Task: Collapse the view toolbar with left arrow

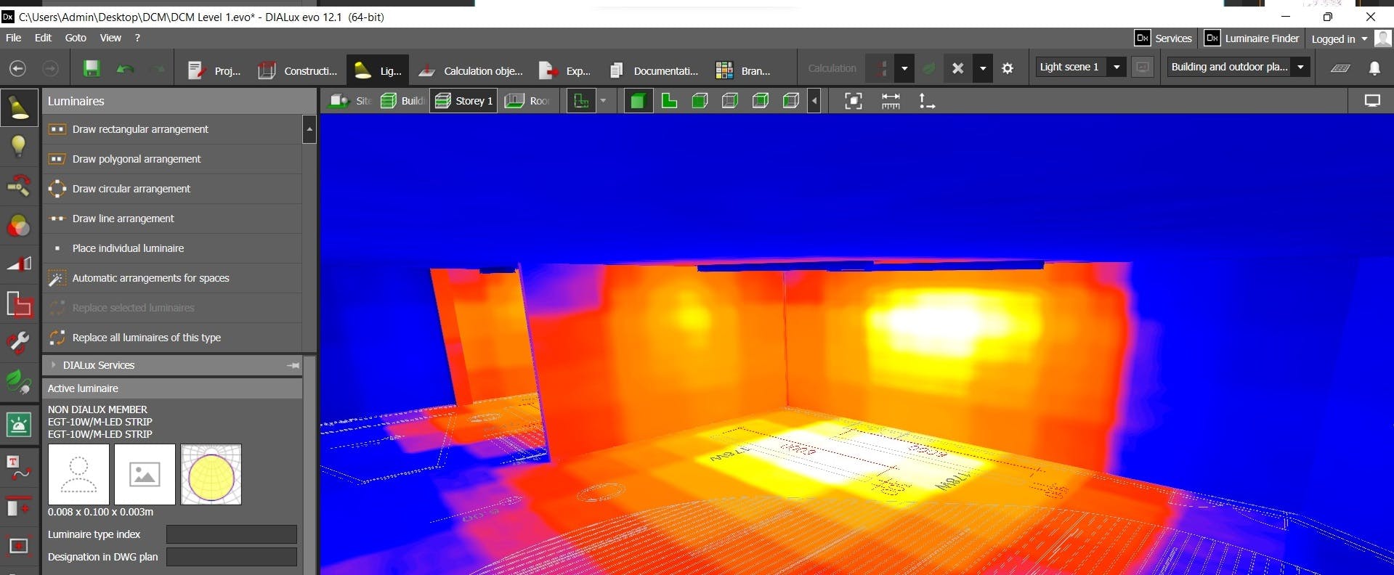Action: point(814,101)
